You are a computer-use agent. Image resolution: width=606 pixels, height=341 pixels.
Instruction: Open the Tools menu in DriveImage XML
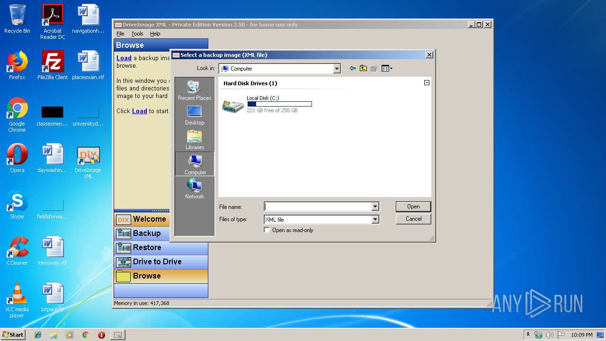137,34
